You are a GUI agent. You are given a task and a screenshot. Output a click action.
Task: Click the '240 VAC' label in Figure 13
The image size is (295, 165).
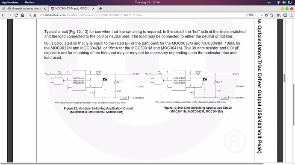240,87
